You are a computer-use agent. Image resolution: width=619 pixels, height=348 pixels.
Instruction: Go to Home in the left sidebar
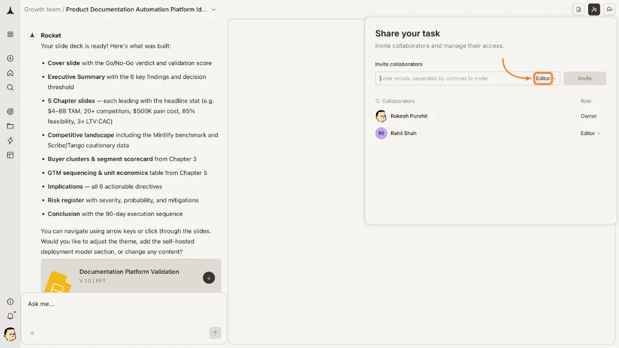click(10, 73)
